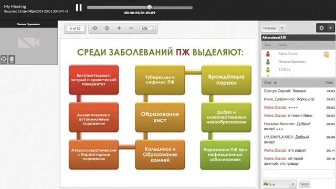Click the LYUDMYLA KIEV 'Добрый вечер!' message
The image size is (336, 189).
[x=286, y=140]
